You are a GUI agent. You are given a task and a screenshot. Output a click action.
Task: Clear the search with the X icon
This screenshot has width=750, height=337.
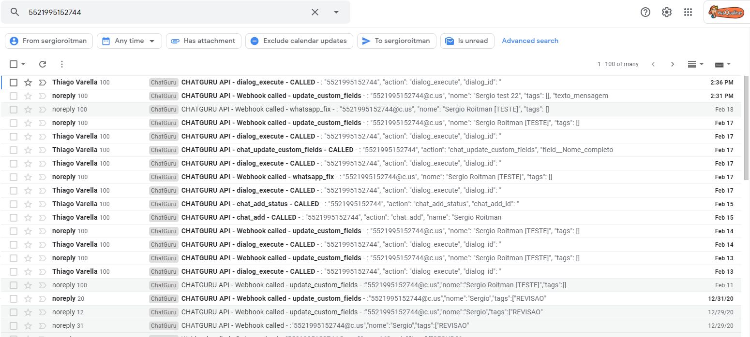(315, 12)
